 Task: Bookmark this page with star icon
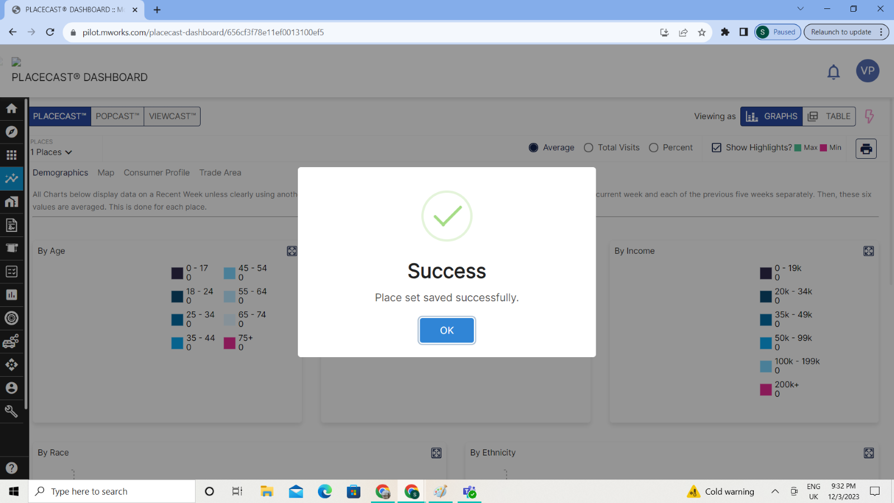pyautogui.click(x=702, y=32)
